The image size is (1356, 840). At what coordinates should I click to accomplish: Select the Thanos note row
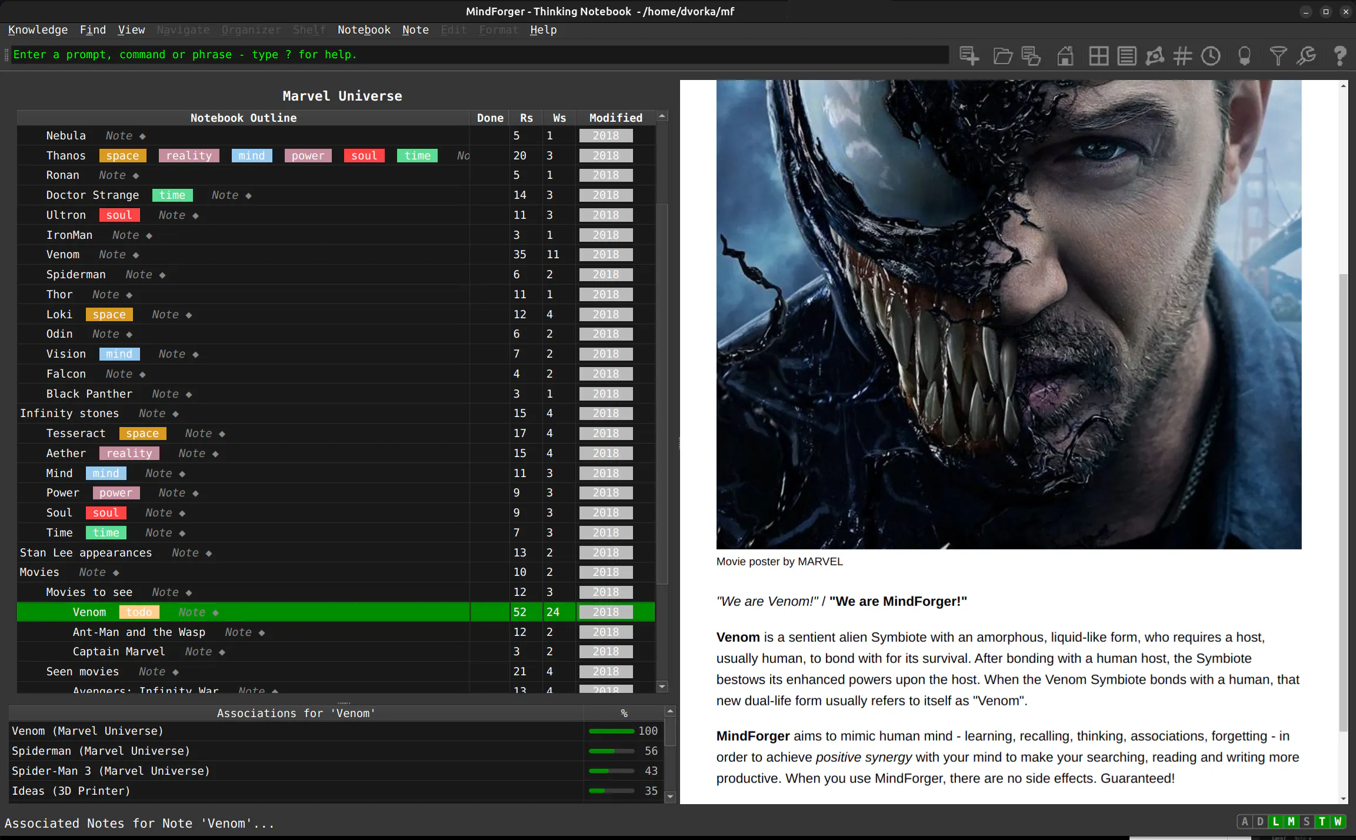(x=336, y=156)
